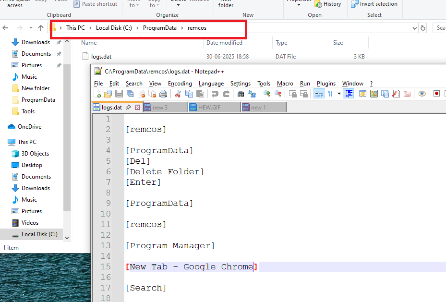Click the Save All icon in Notepad++

130,94
